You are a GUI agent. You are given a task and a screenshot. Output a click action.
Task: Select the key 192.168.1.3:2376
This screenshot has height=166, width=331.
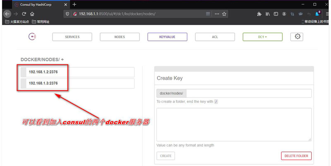pyautogui.click(x=77, y=83)
